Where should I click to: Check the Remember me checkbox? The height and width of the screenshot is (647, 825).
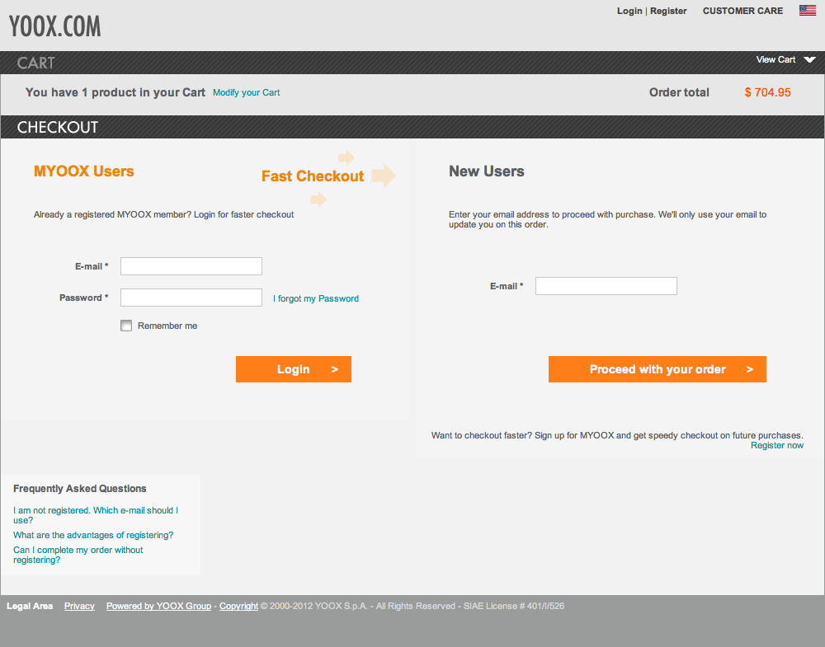pyautogui.click(x=126, y=326)
